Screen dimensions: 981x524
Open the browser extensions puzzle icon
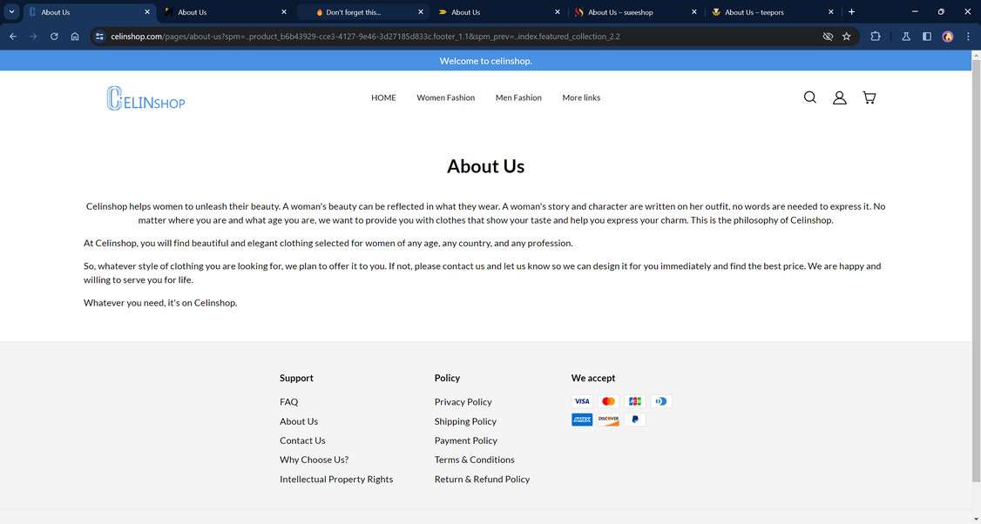pos(875,36)
